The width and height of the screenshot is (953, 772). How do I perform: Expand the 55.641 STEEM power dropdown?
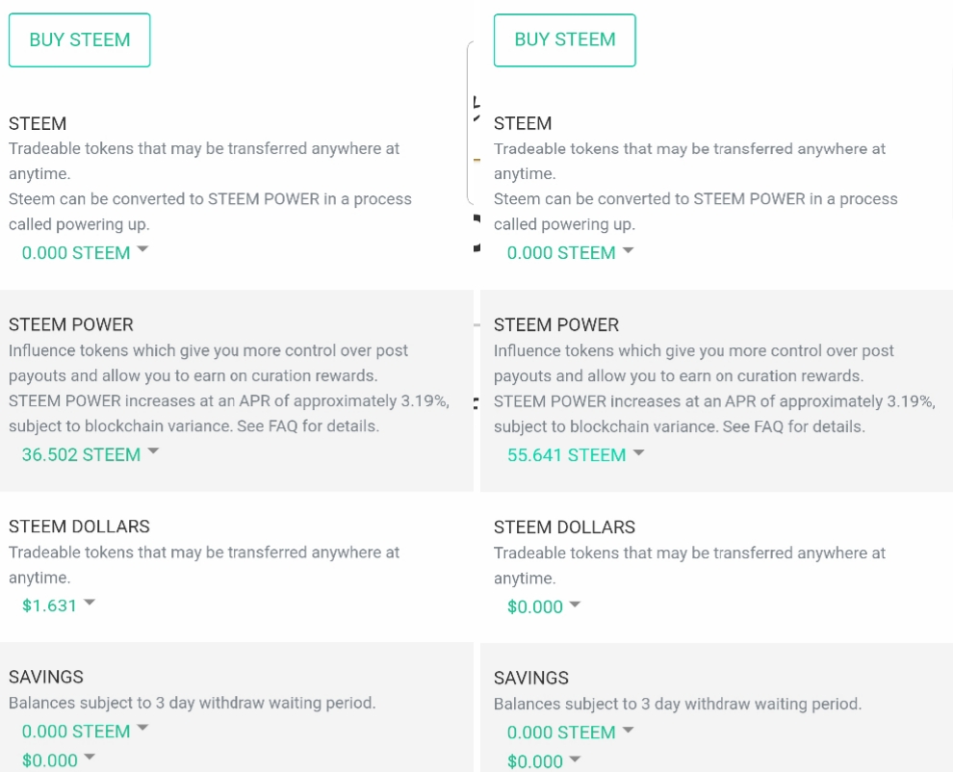point(576,454)
